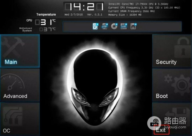Select the CD/DVD optical drive boot icon
Image resolution: width=192 pixels, height=136 pixels.
[x=114, y=26]
